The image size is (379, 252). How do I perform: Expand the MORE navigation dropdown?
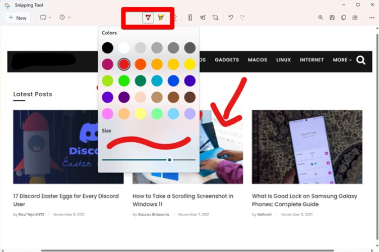click(342, 59)
